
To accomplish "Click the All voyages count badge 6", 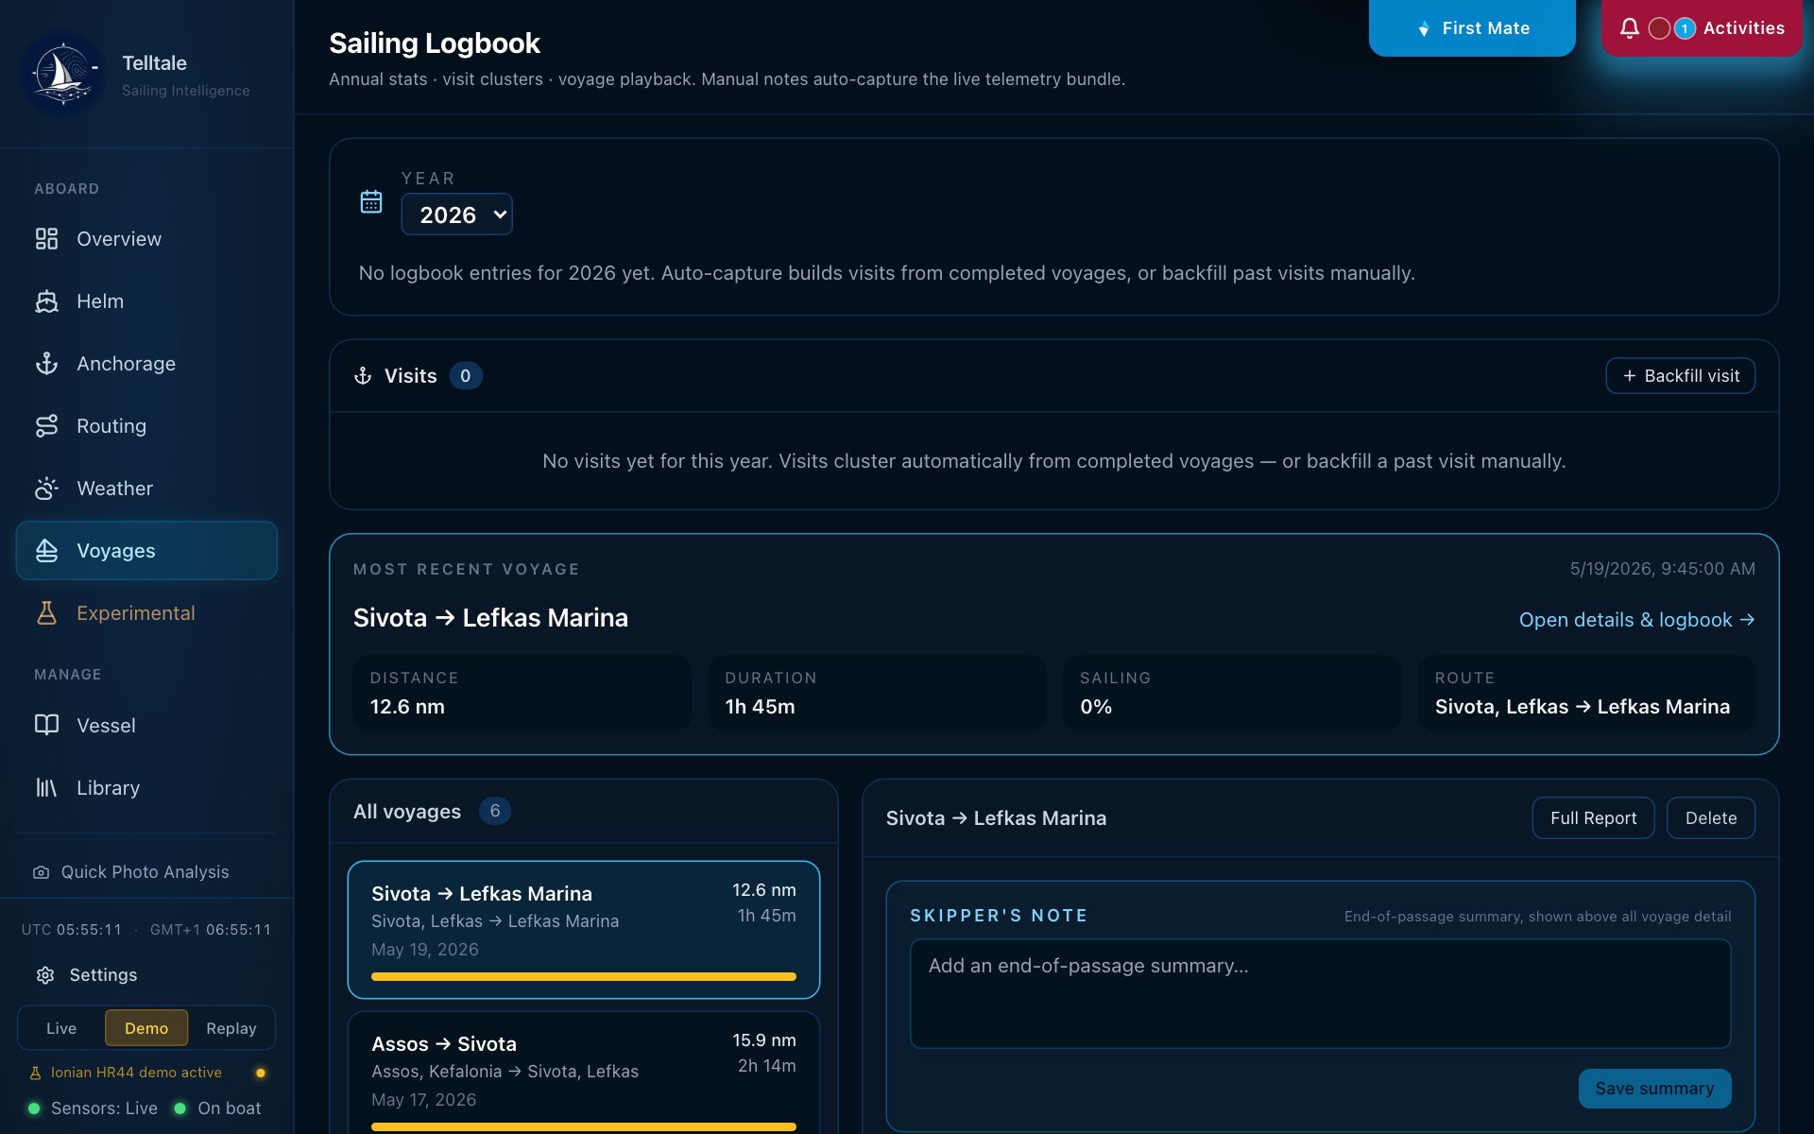I will click(x=495, y=812).
